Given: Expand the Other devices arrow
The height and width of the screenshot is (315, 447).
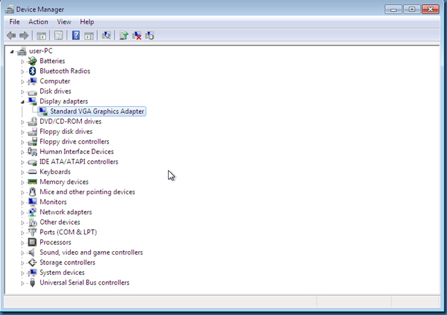Looking at the screenshot, I should coord(22,223).
